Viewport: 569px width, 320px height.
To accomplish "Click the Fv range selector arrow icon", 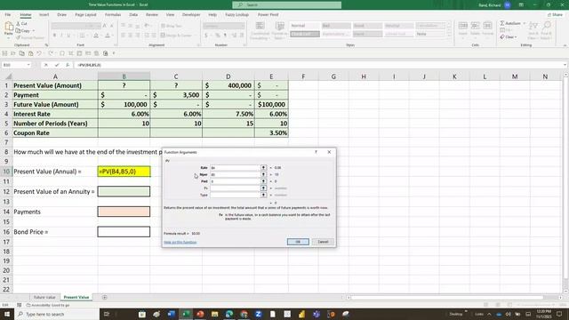I will click(263, 188).
